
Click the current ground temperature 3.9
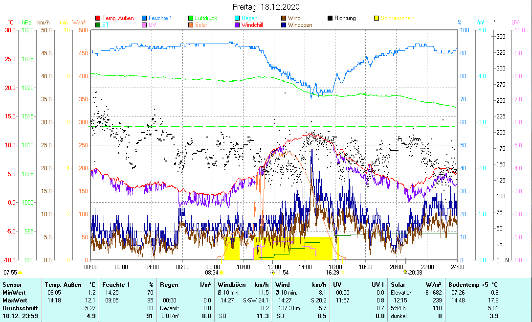coord(494,316)
